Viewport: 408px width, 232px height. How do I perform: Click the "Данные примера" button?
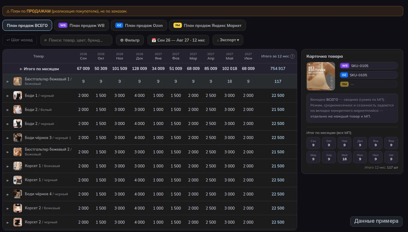point(376,221)
